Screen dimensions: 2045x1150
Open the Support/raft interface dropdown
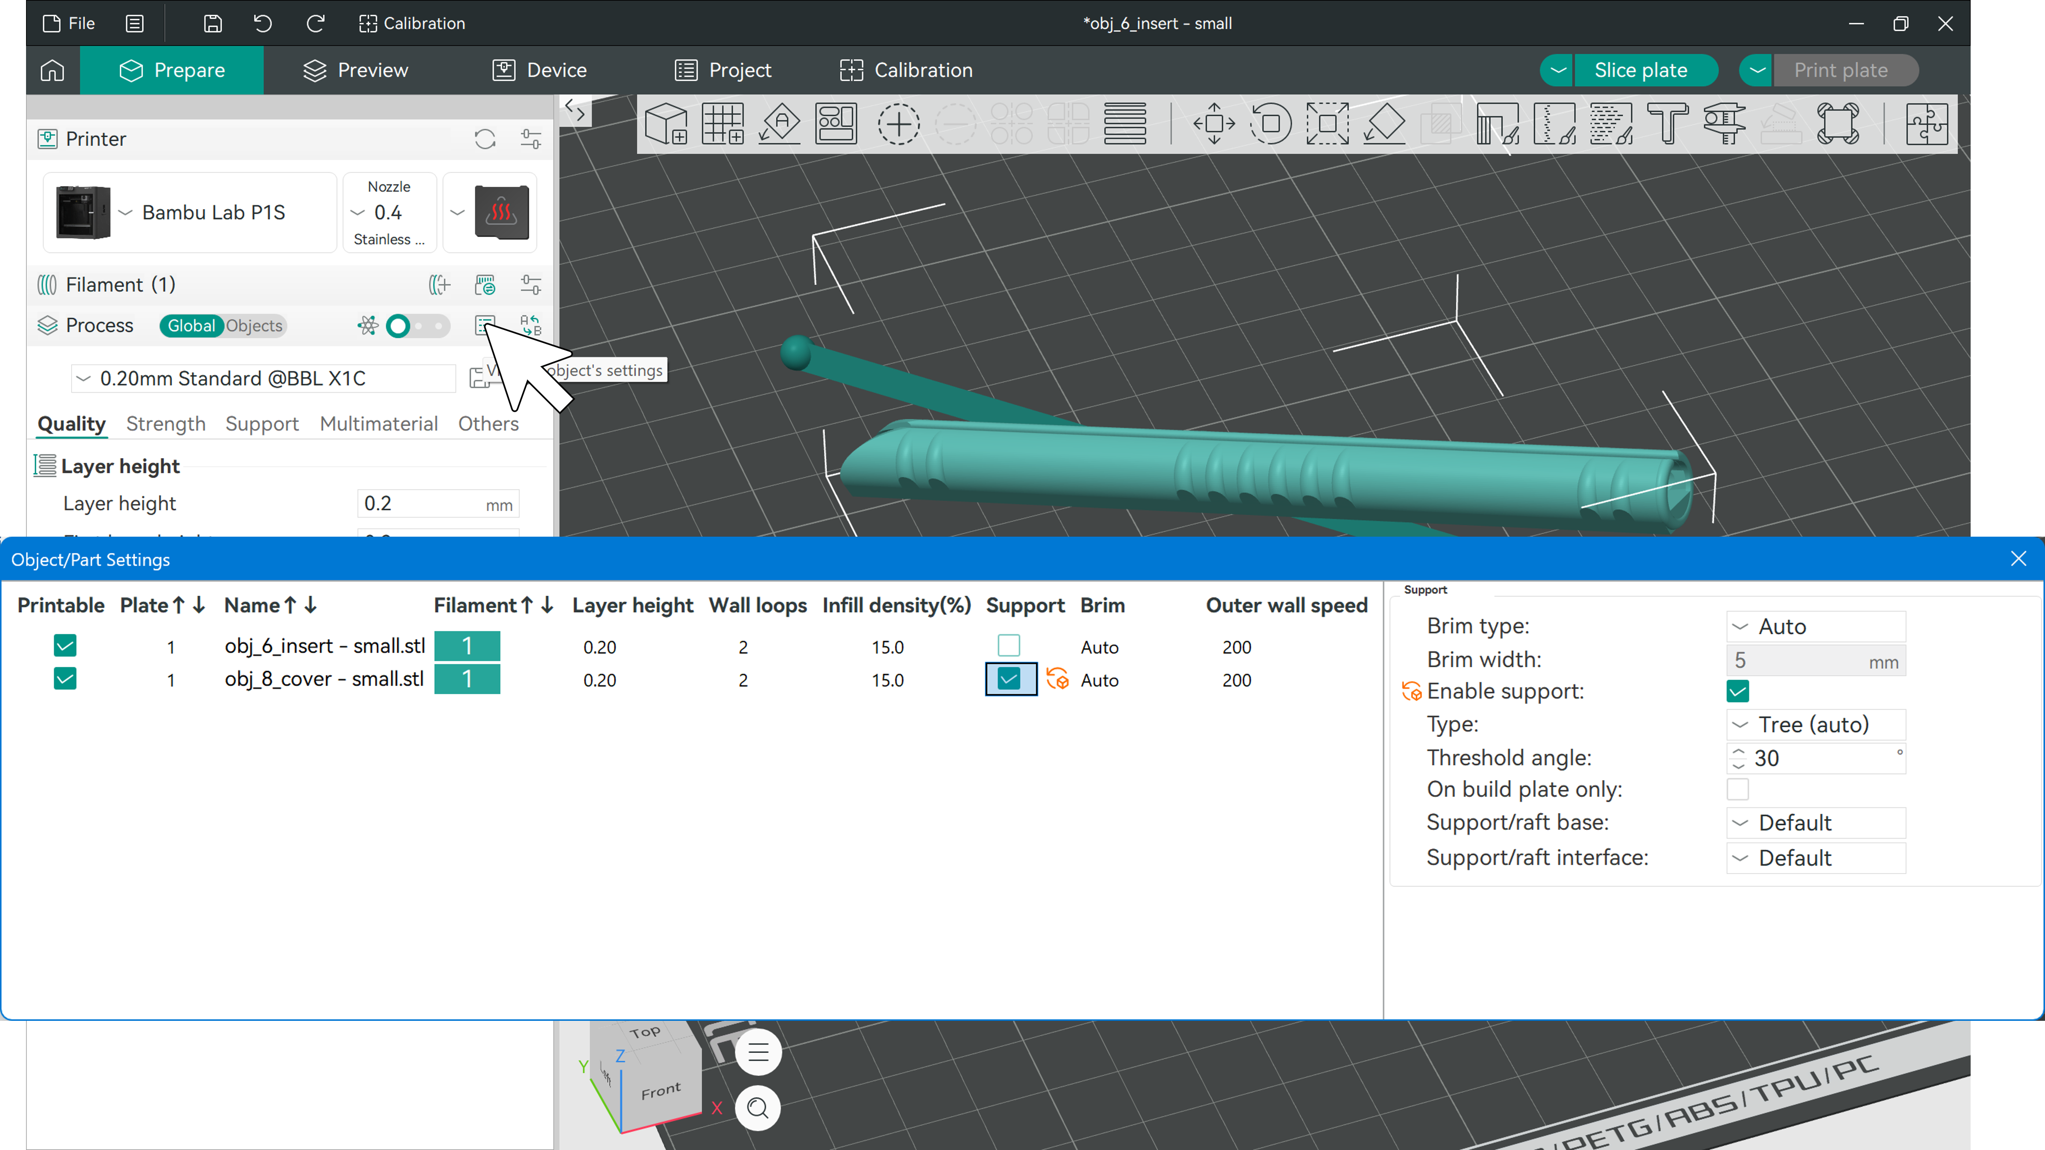coord(1815,858)
